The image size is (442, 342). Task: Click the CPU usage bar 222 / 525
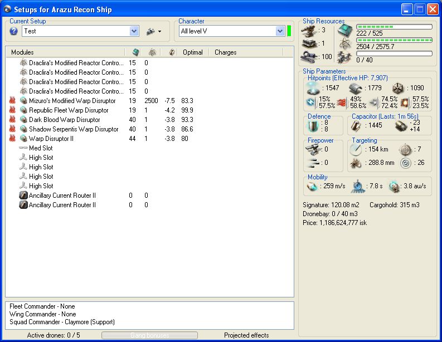394,27
